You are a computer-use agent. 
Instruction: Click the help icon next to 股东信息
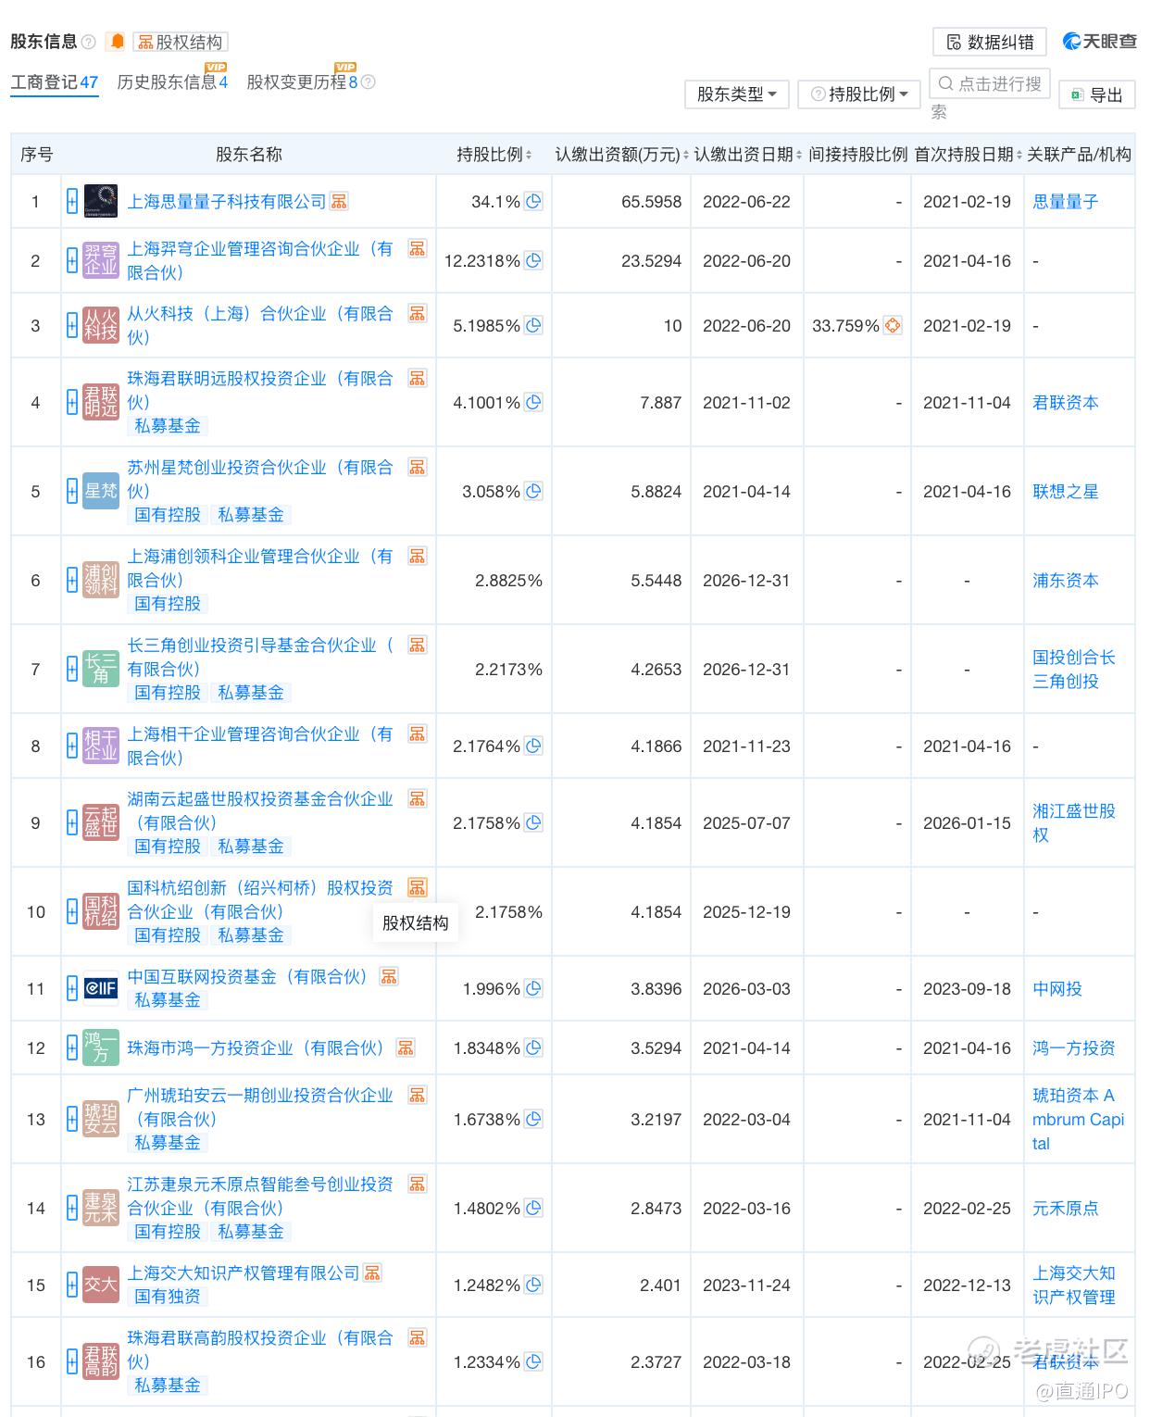tap(89, 42)
